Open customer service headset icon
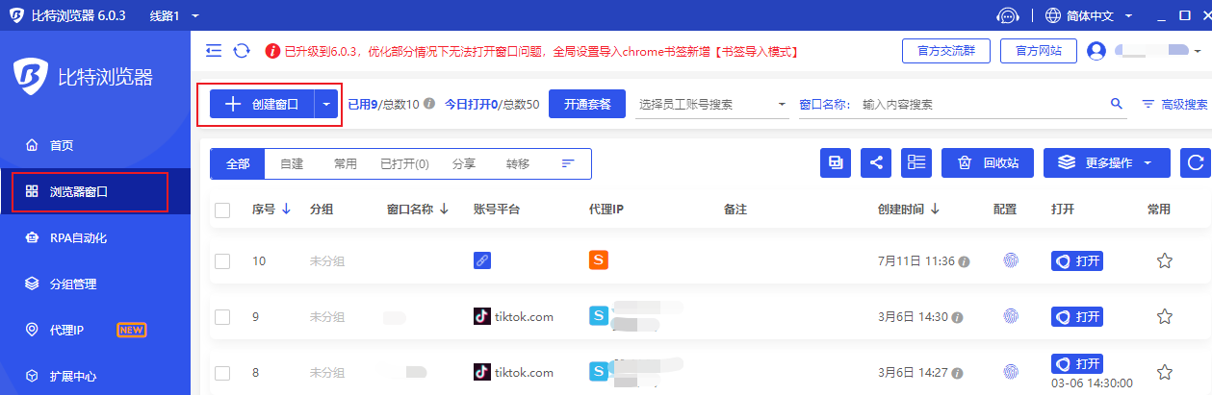The width and height of the screenshot is (1212, 395). pyautogui.click(x=1008, y=16)
